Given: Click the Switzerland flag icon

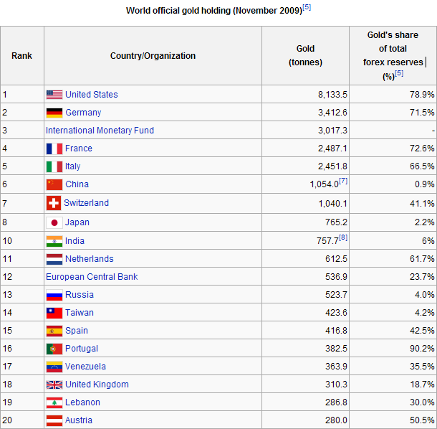Looking at the screenshot, I should coord(54,203).
